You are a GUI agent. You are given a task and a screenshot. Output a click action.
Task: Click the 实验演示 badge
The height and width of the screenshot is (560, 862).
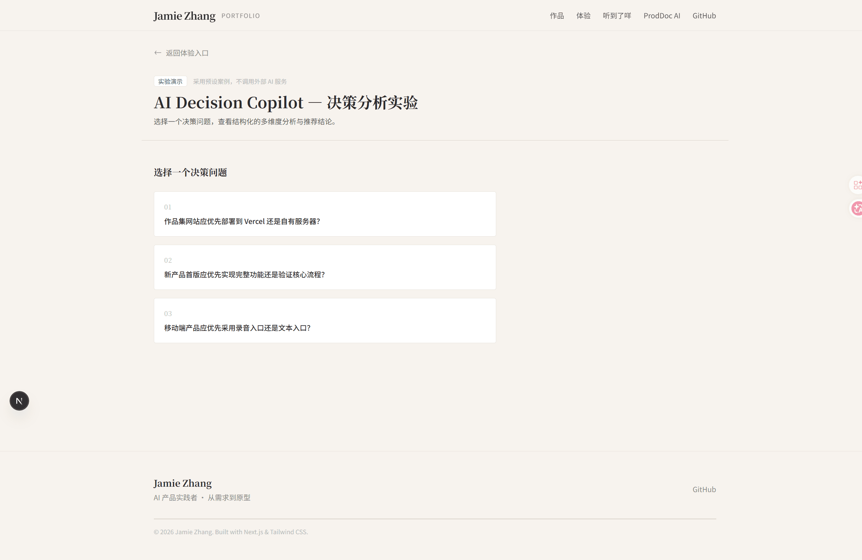(x=170, y=81)
